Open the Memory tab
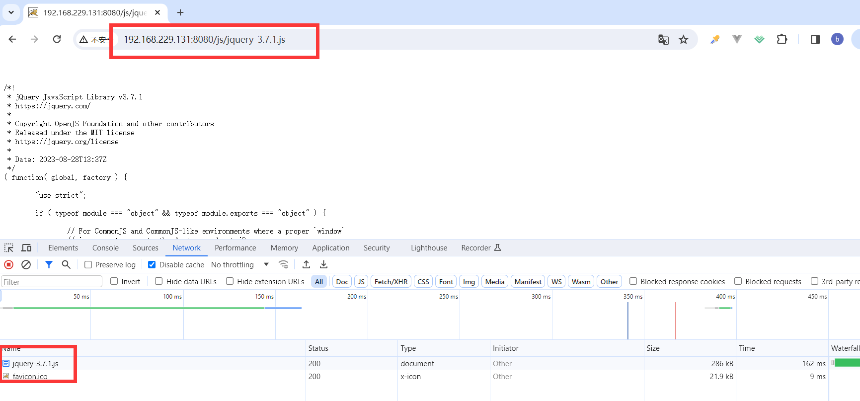Viewport: 860px width, 401px height. [284, 247]
